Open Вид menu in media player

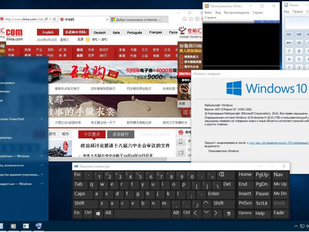click(218, 12)
